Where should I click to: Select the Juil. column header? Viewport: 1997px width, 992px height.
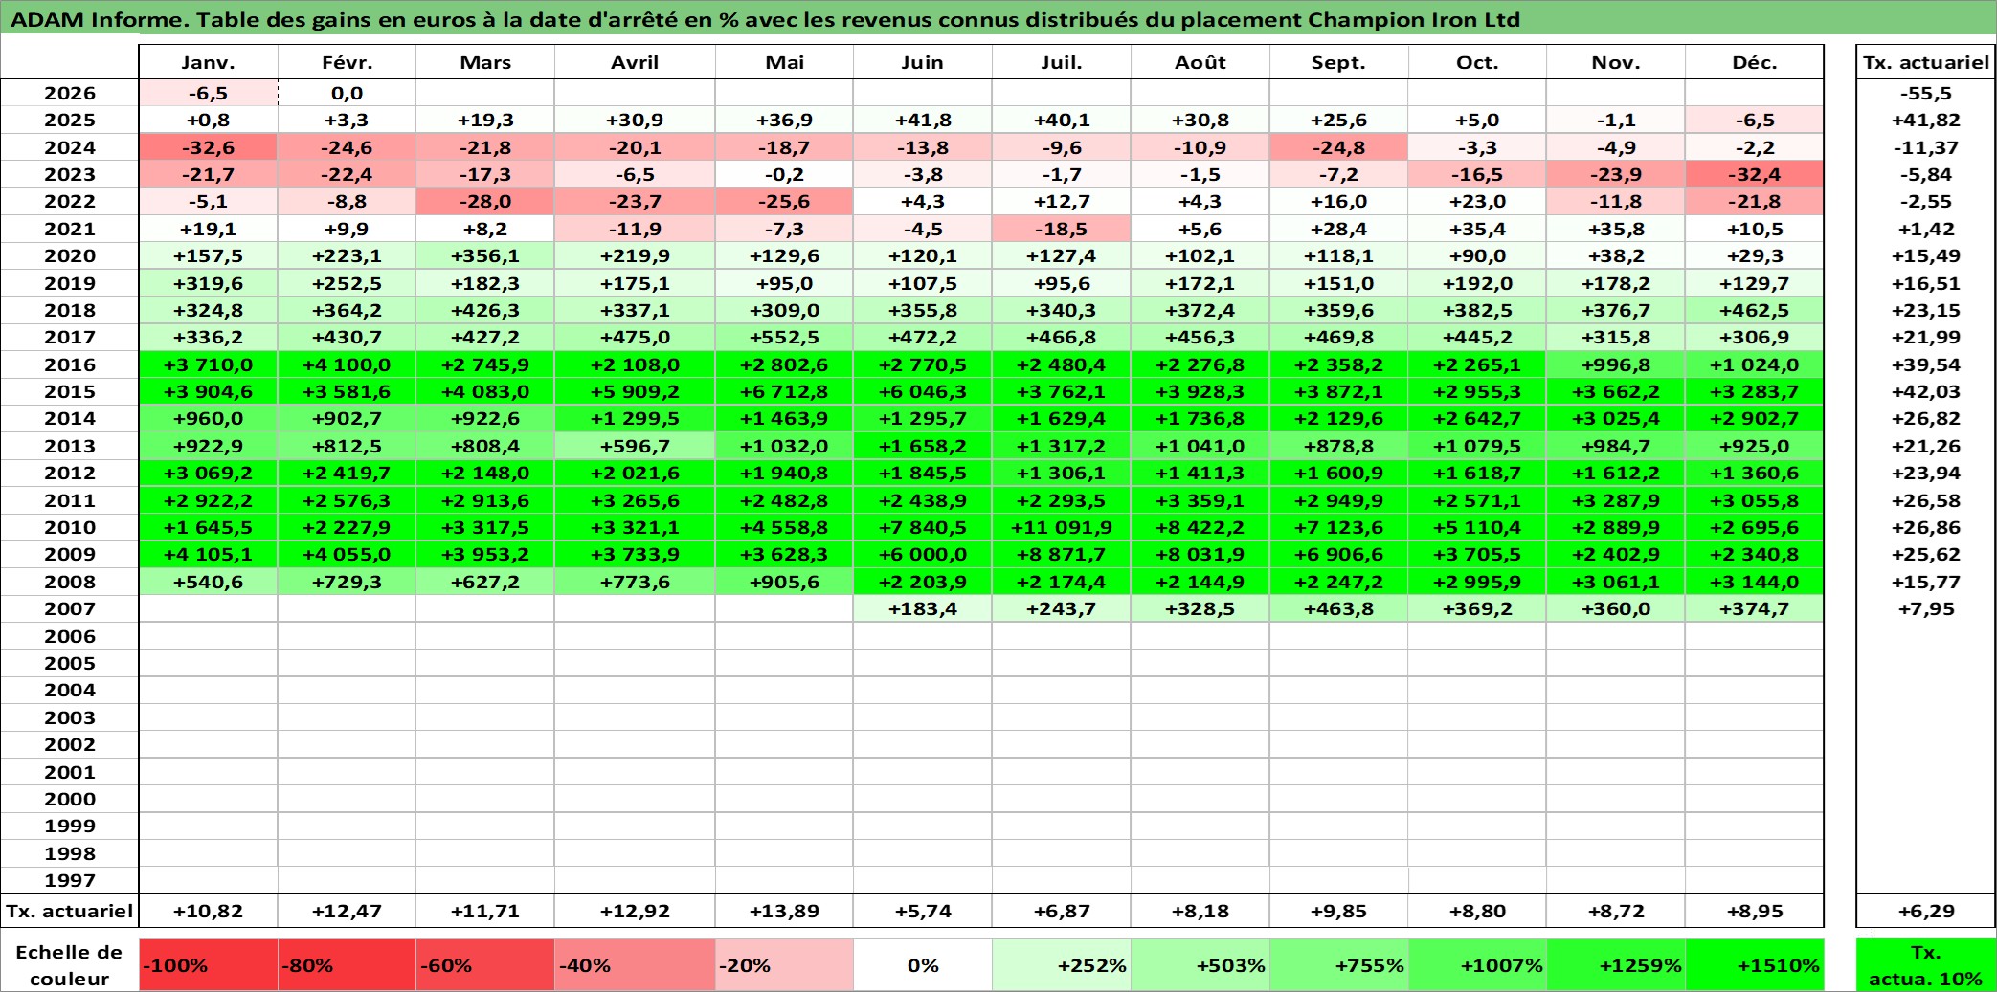(1062, 62)
